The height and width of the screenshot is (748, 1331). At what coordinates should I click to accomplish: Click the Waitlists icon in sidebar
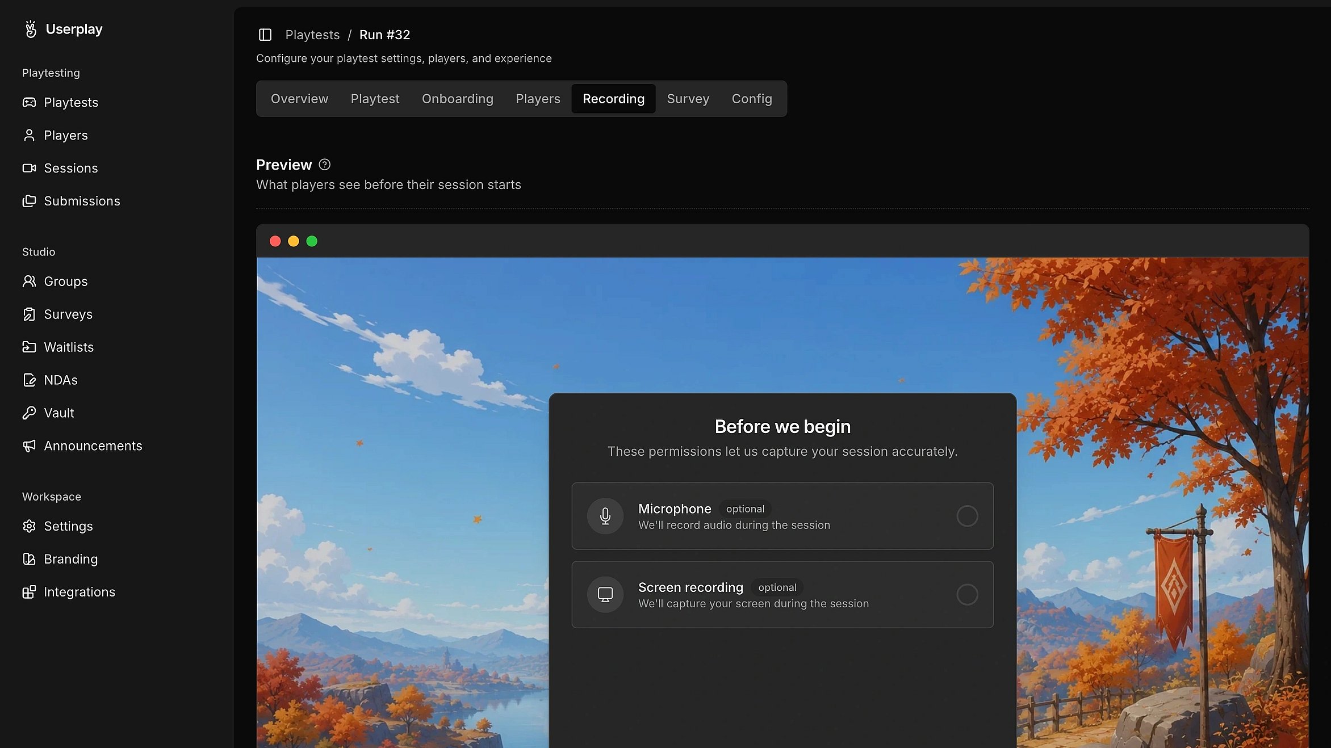point(29,347)
